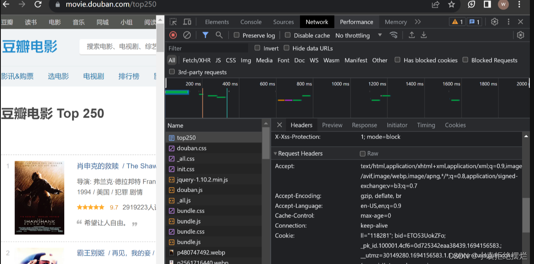Image resolution: width=534 pixels, height=264 pixels.
Task: Activate the inspect element picker icon
Action: pos(173,22)
